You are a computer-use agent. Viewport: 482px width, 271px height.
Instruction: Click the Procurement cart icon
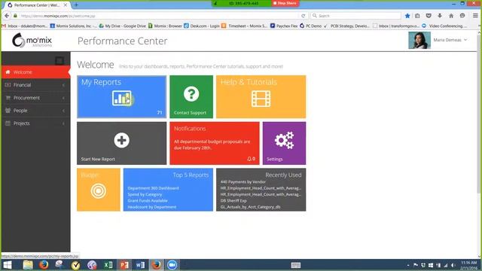tap(8, 98)
